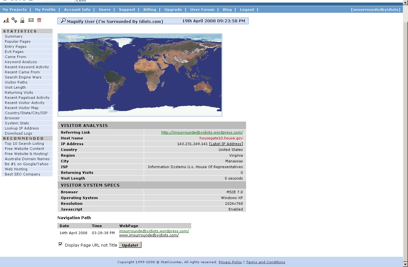Click the 03:28:38 PM time cell

click(x=103, y=233)
